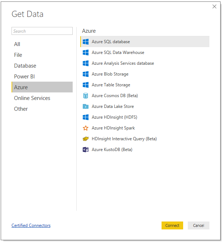Screen dimensions: 222x242
Task: Open the Database category
Action: coord(42,66)
